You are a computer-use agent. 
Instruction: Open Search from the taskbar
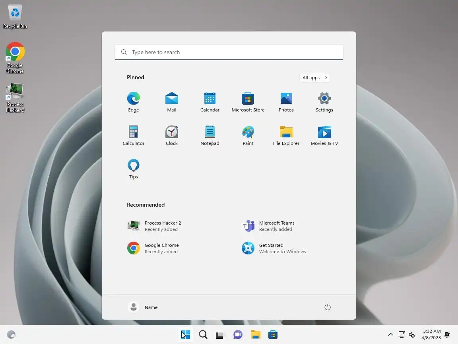[x=203, y=334]
